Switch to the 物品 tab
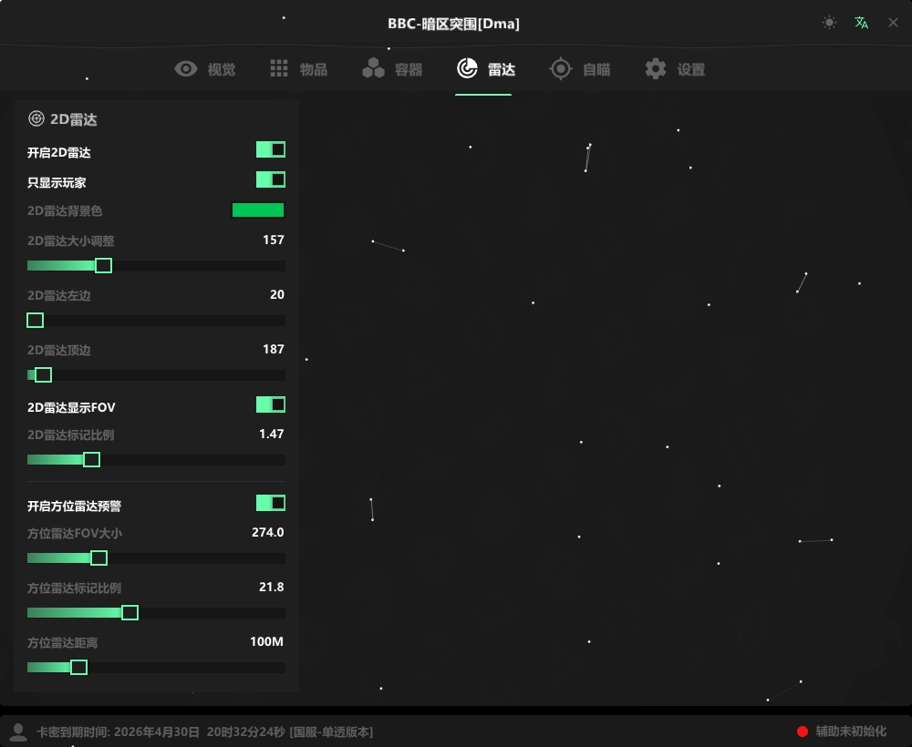Screen dimensions: 912x747 [313, 70]
